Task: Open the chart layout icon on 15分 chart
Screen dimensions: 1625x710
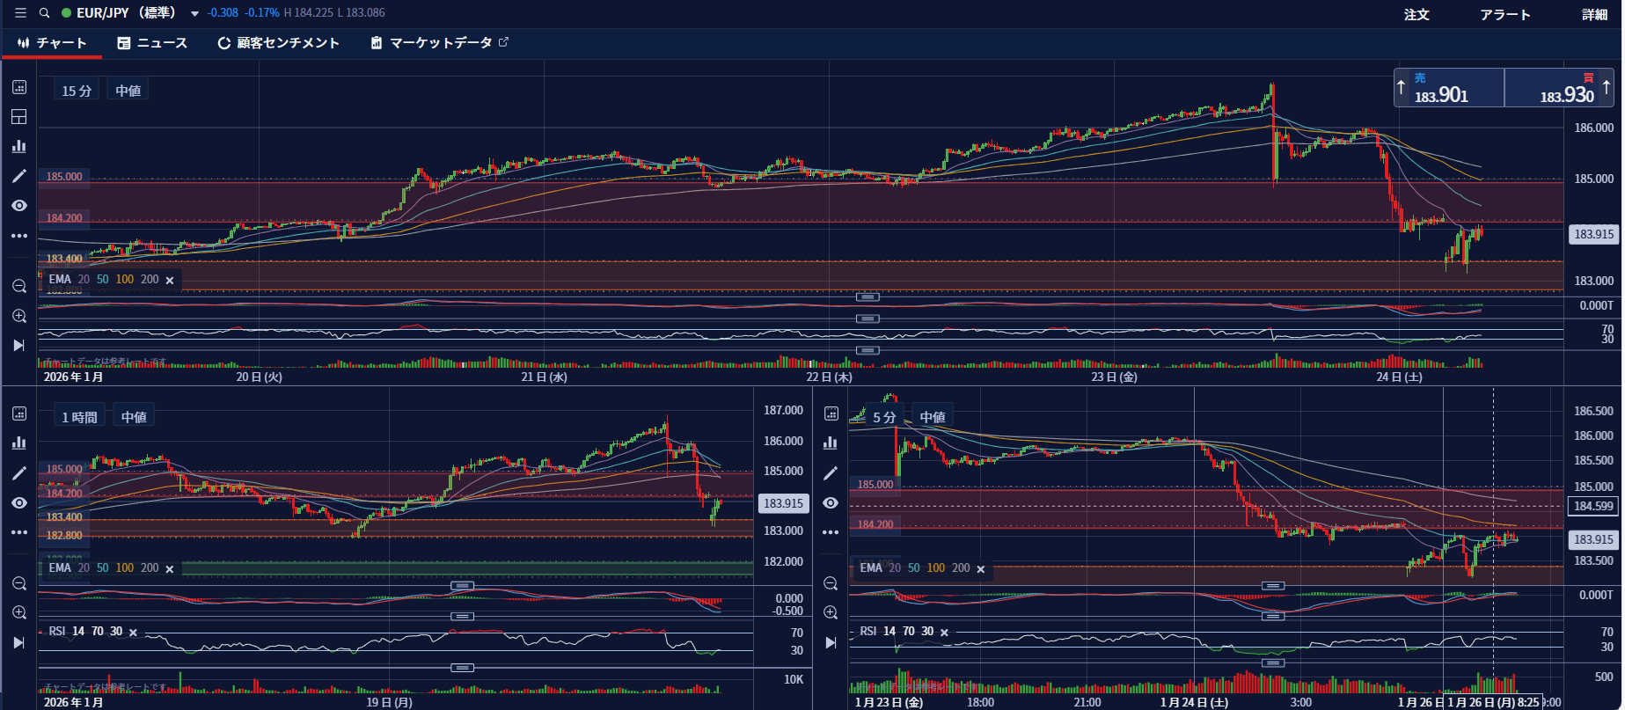Action: (19, 117)
